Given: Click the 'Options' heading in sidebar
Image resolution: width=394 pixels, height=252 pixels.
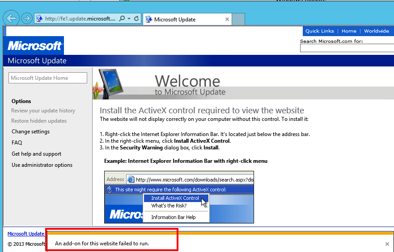Looking at the screenshot, I should click(21, 101).
